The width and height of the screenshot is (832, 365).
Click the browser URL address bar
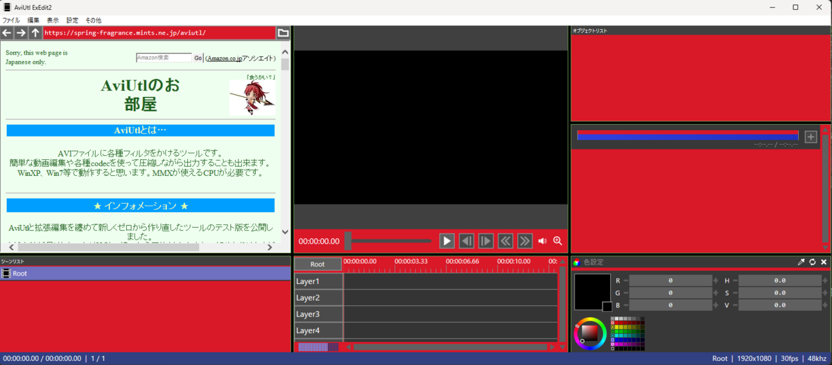(159, 33)
